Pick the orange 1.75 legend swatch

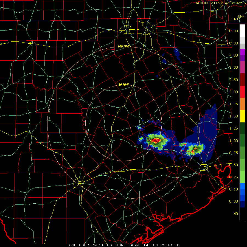point(242,104)
